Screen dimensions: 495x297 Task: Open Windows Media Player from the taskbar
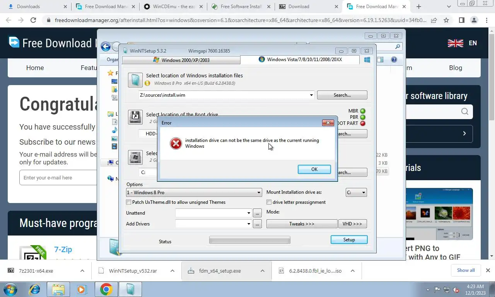[x=81, y=289]
